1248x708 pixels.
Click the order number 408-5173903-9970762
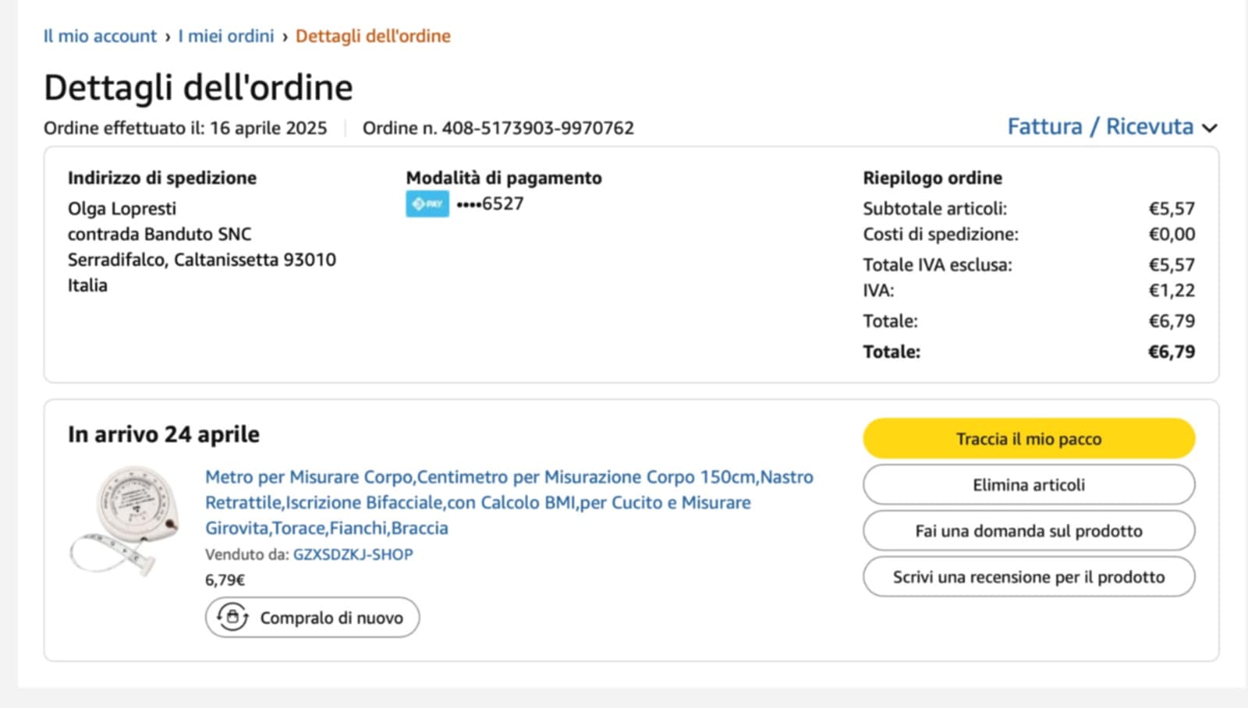click(x=537, y=128)
